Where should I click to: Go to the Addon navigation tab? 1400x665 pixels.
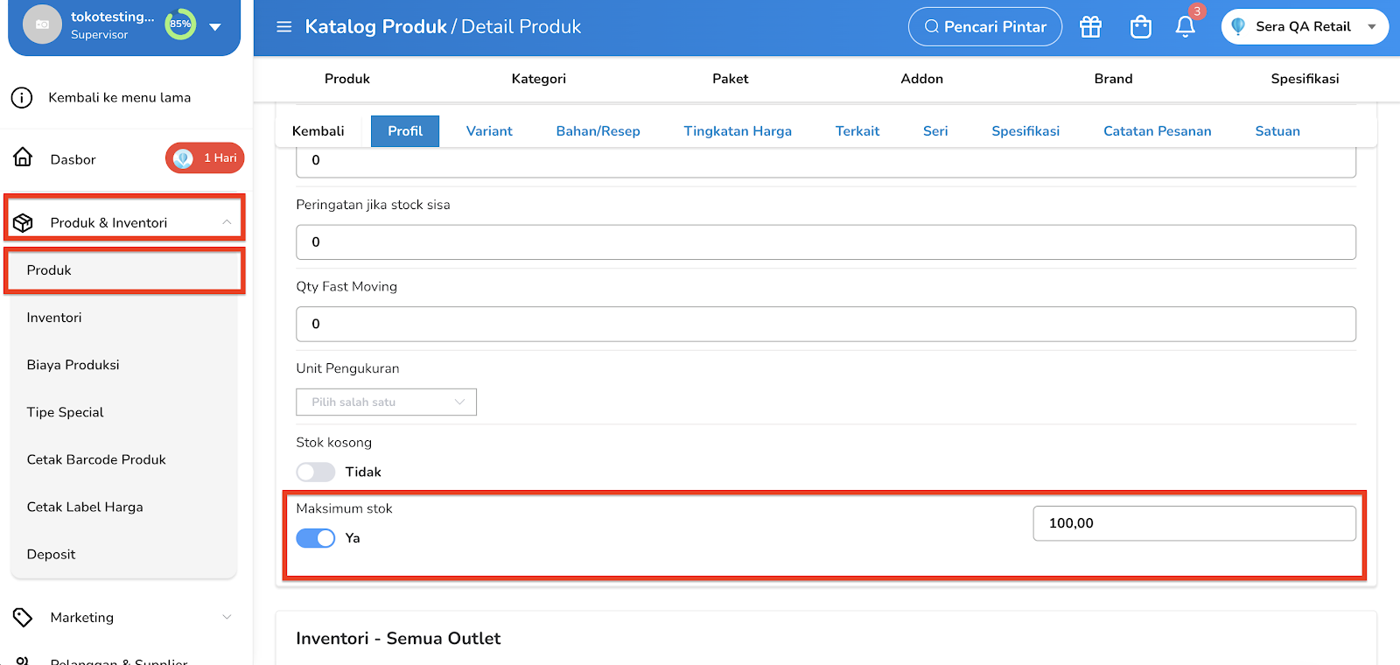point(922,79)
